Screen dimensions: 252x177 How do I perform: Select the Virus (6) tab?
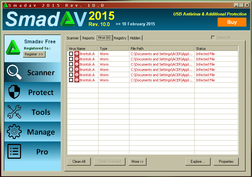104,37
